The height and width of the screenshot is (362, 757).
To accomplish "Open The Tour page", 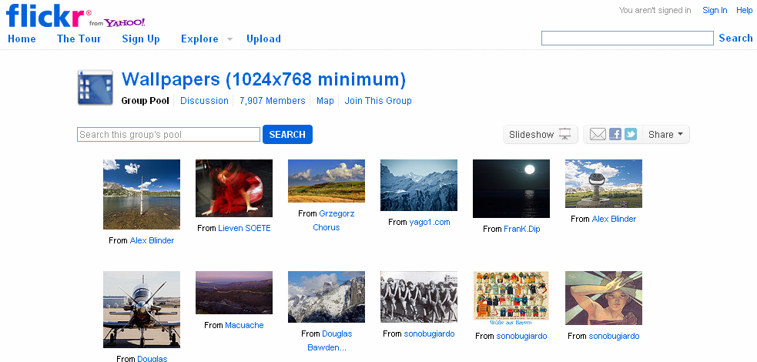I will tap(79, 39).
